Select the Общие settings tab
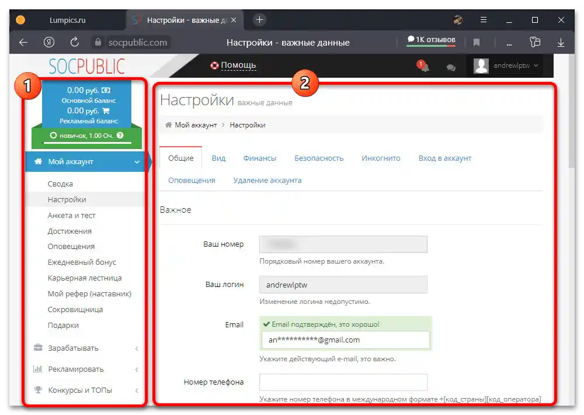 tap(181, 158)
